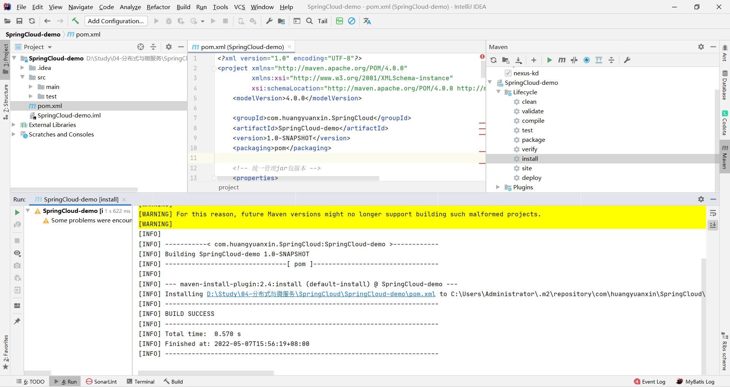Open Event Log in status bar
This screenshot has height=387, width=730.
pyautogui.click(x=650, y=382)
